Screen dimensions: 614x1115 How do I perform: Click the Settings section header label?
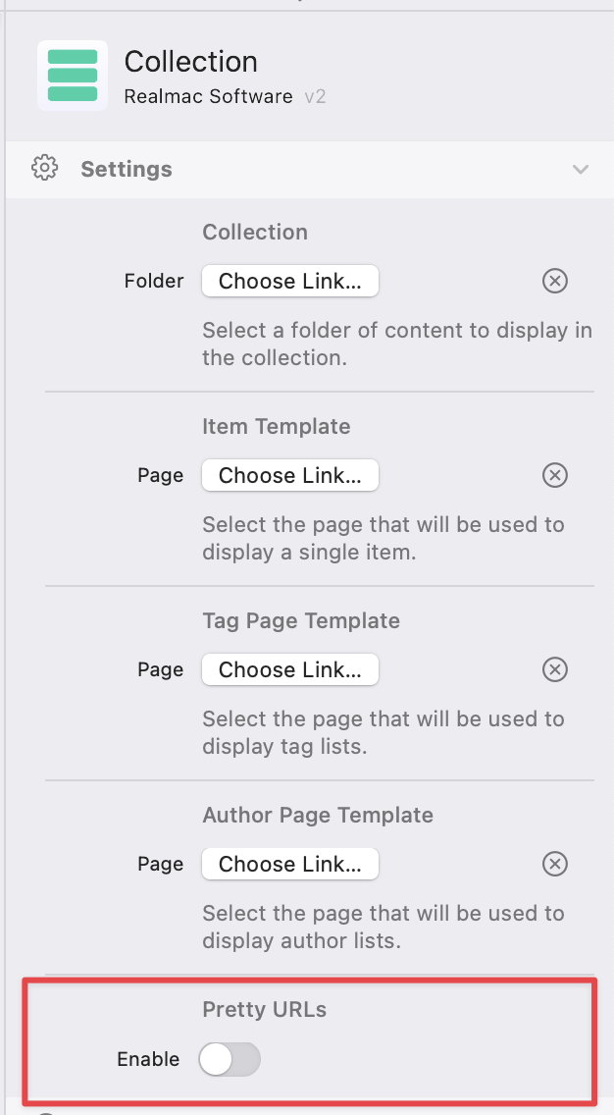coord(127,169)
